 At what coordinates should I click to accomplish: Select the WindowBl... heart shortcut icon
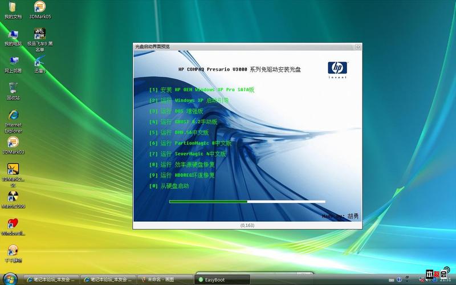tap(13, 227)
